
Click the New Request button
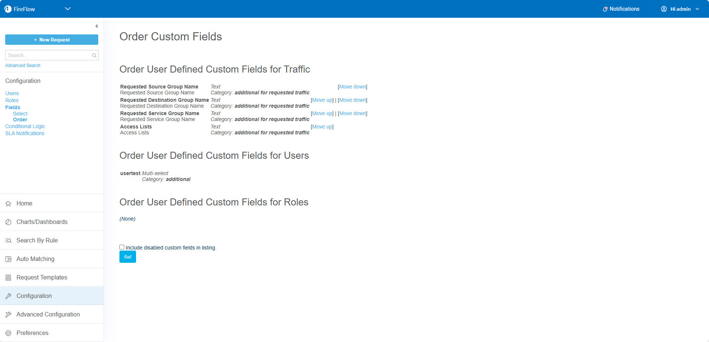coord(52,40)
